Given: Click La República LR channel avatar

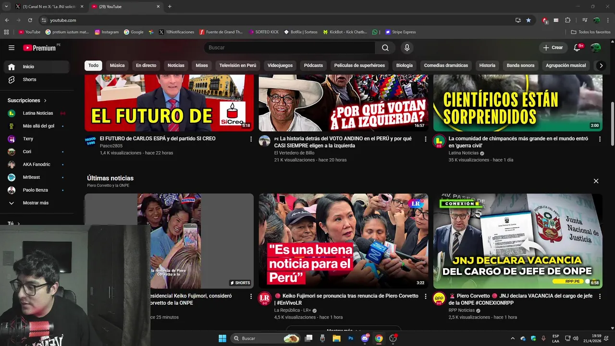Looking at the screenshot, I should point(265,298).
